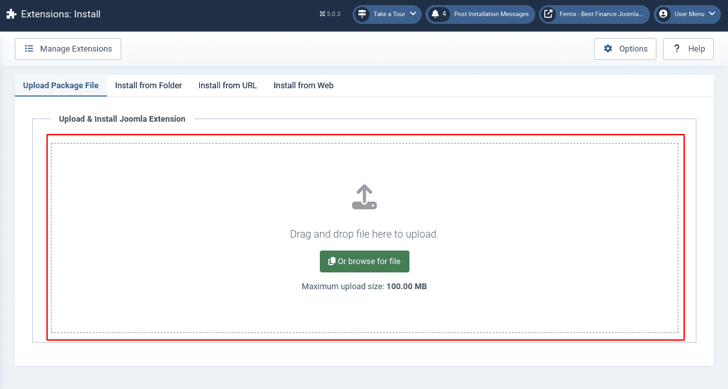Click the signpost icon for Take a Tour

click(x=362, y=14)
